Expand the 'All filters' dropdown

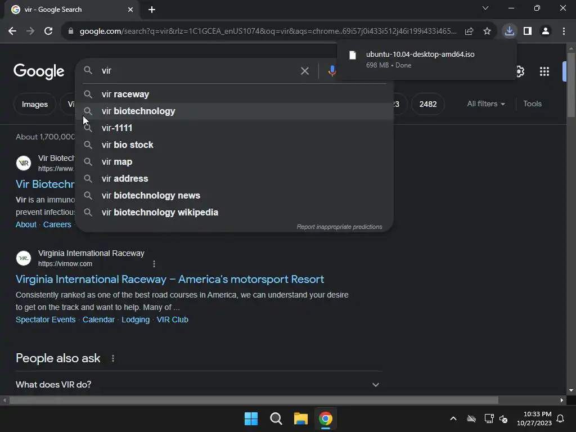(486, 104)
